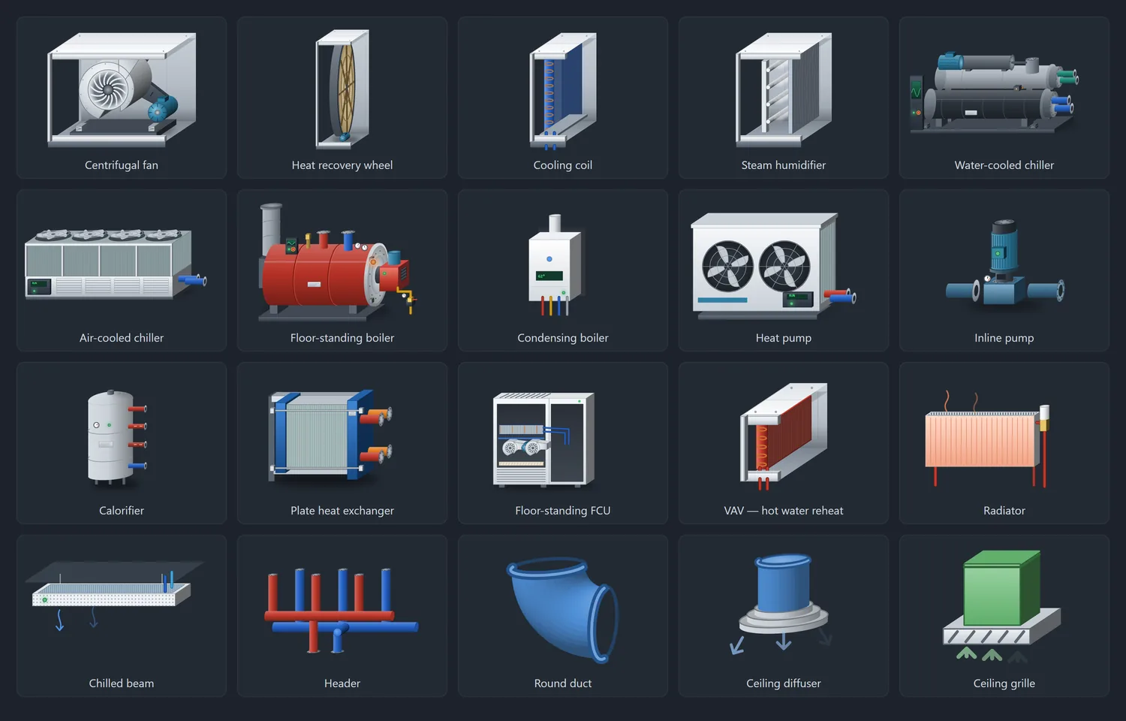The height and width of the screenshot is (721, 1126).
Task: Choose the Cooling coil icon
Action: [563, 90]
